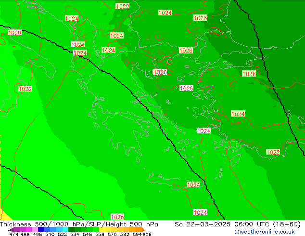Click the 606 legend value
305x236 pixels.
(x=147, y=234)
